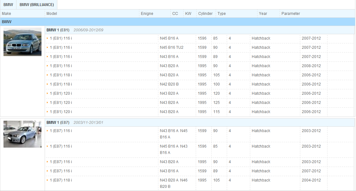356x191 pixels.
Task: Click the arrow for E87 116 i 1599cc 90 KW row
Action: 48,131
